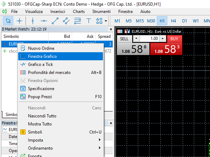Viewport: 210px width, 157px height.
Task: Click the green plus add symbol icon
Action: pyautogui.click(x=5, y=51)
